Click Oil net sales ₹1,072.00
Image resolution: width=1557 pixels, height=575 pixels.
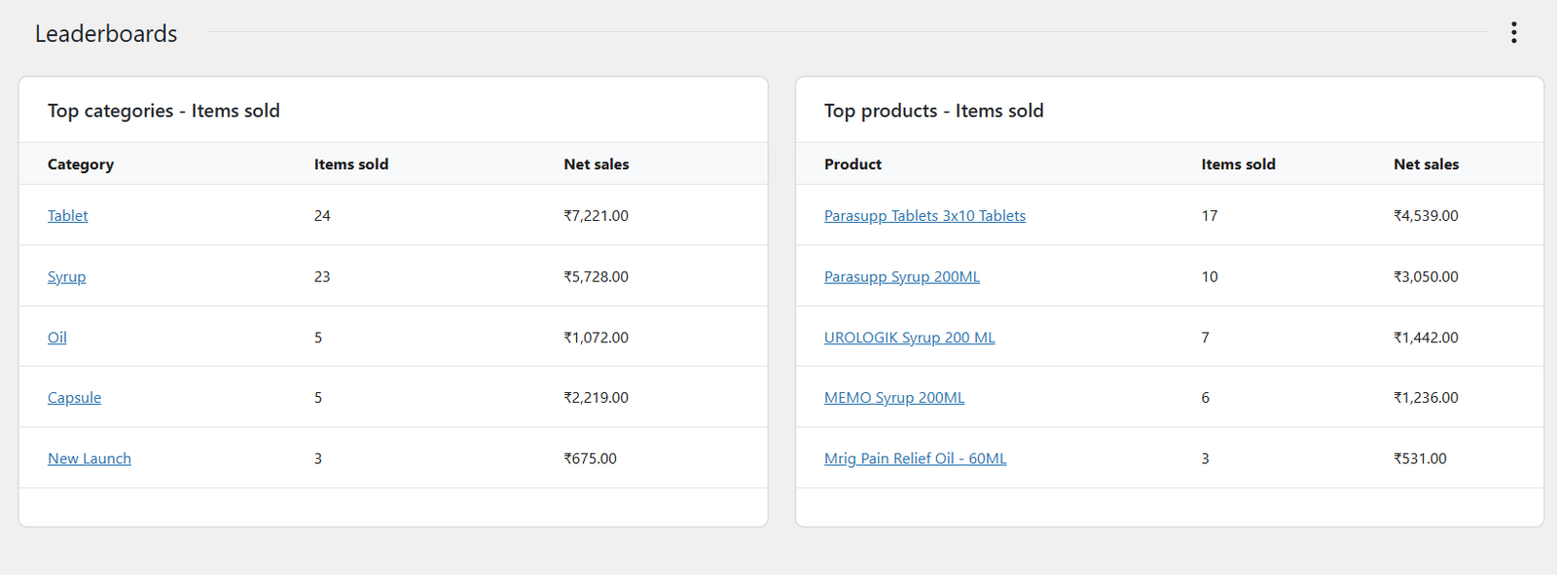[x=597, y=338]
